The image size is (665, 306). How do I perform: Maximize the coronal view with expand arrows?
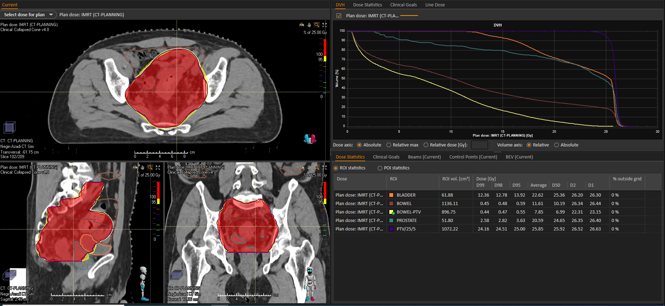[325, 167]
